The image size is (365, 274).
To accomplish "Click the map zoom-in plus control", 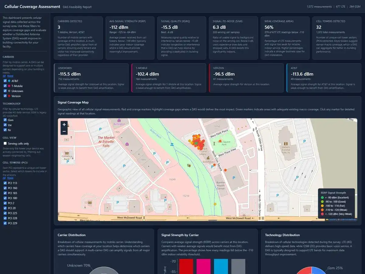I will tap(64, 125).
